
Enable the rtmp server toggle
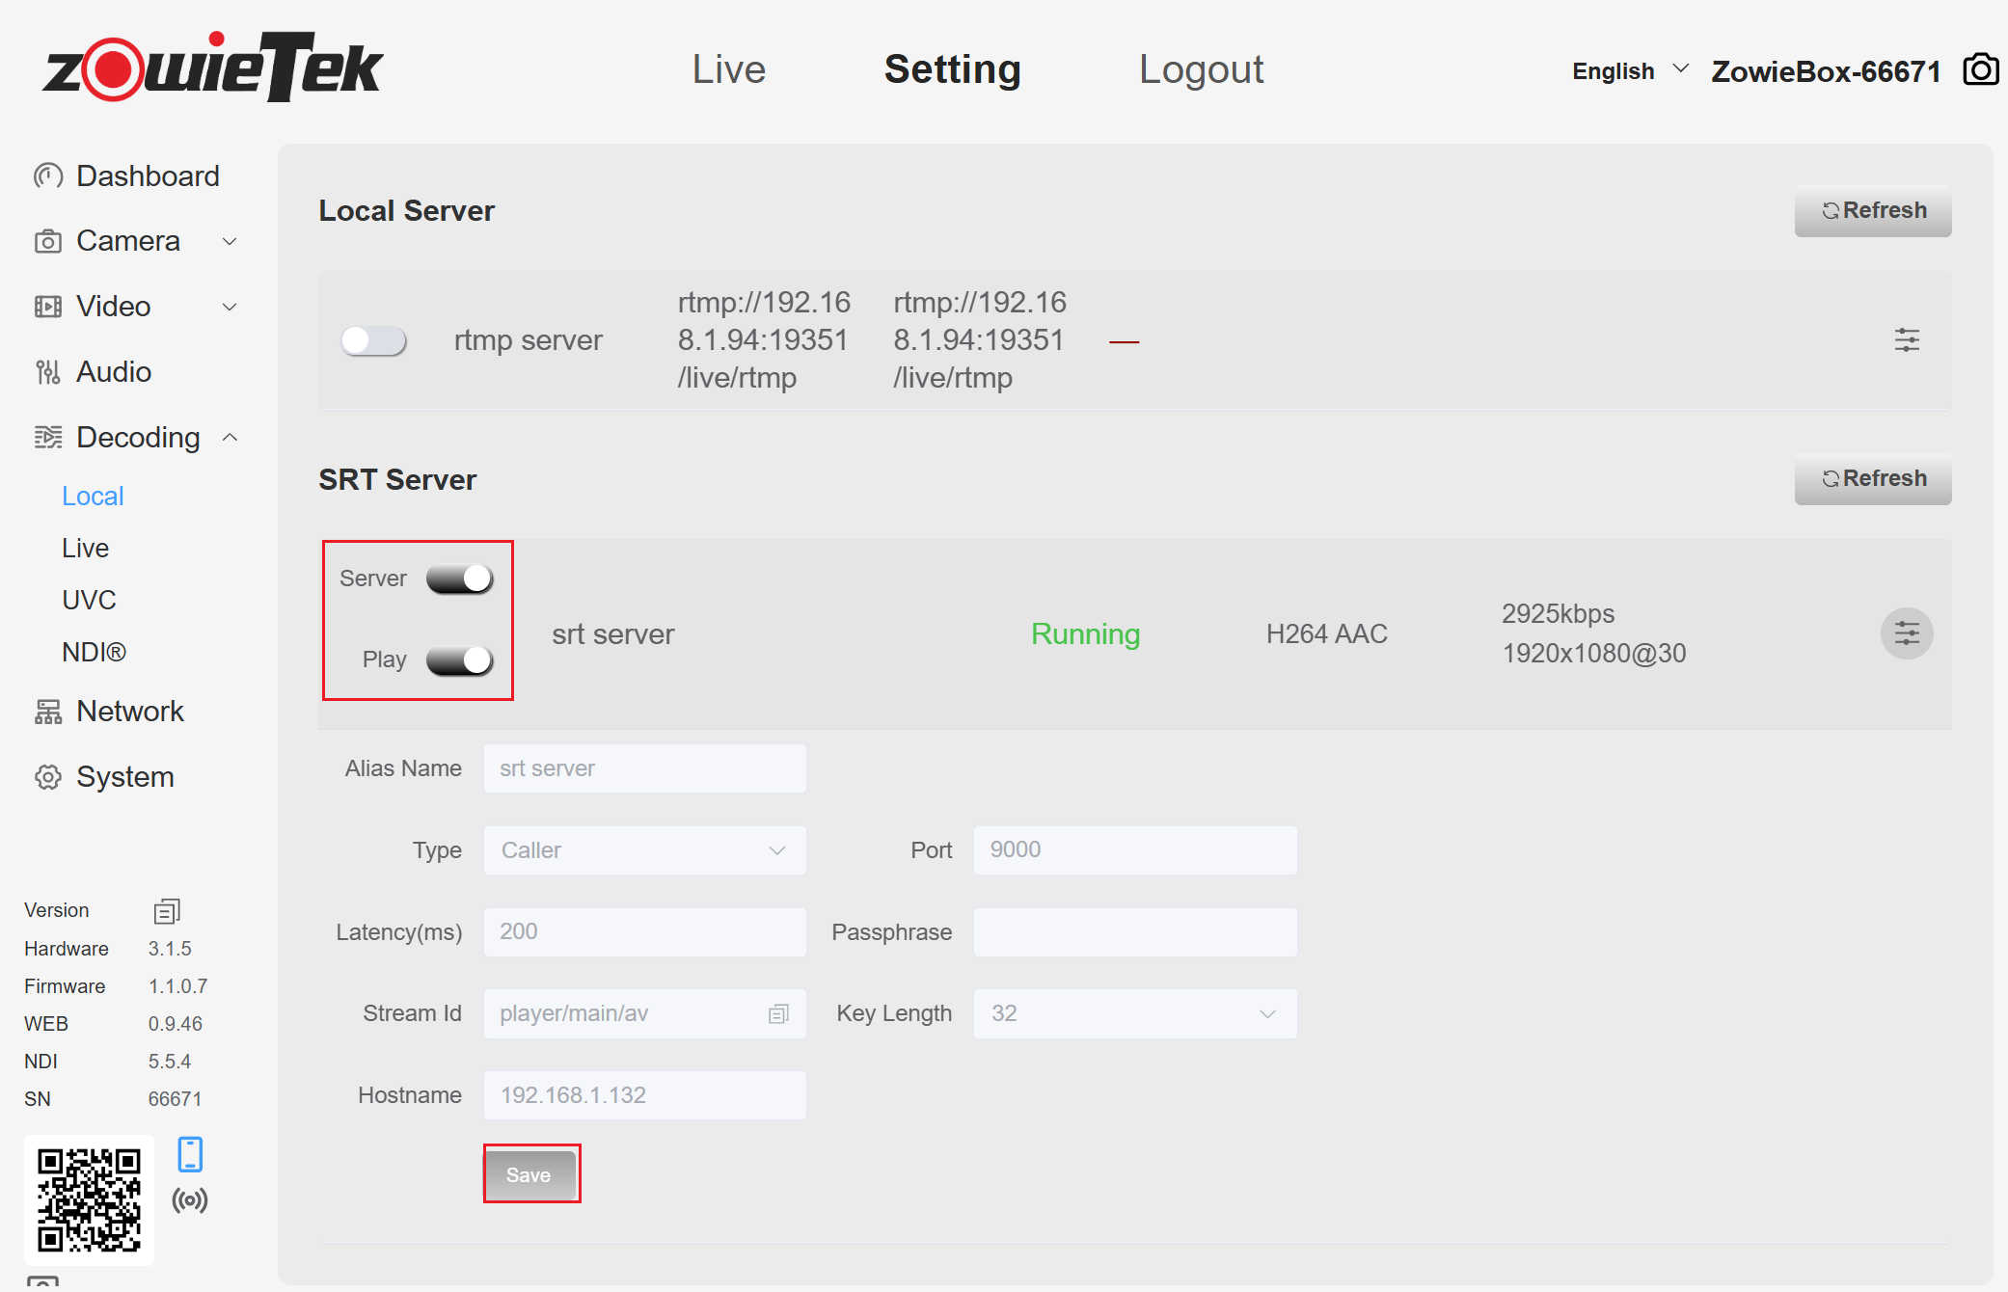(373, 340)
